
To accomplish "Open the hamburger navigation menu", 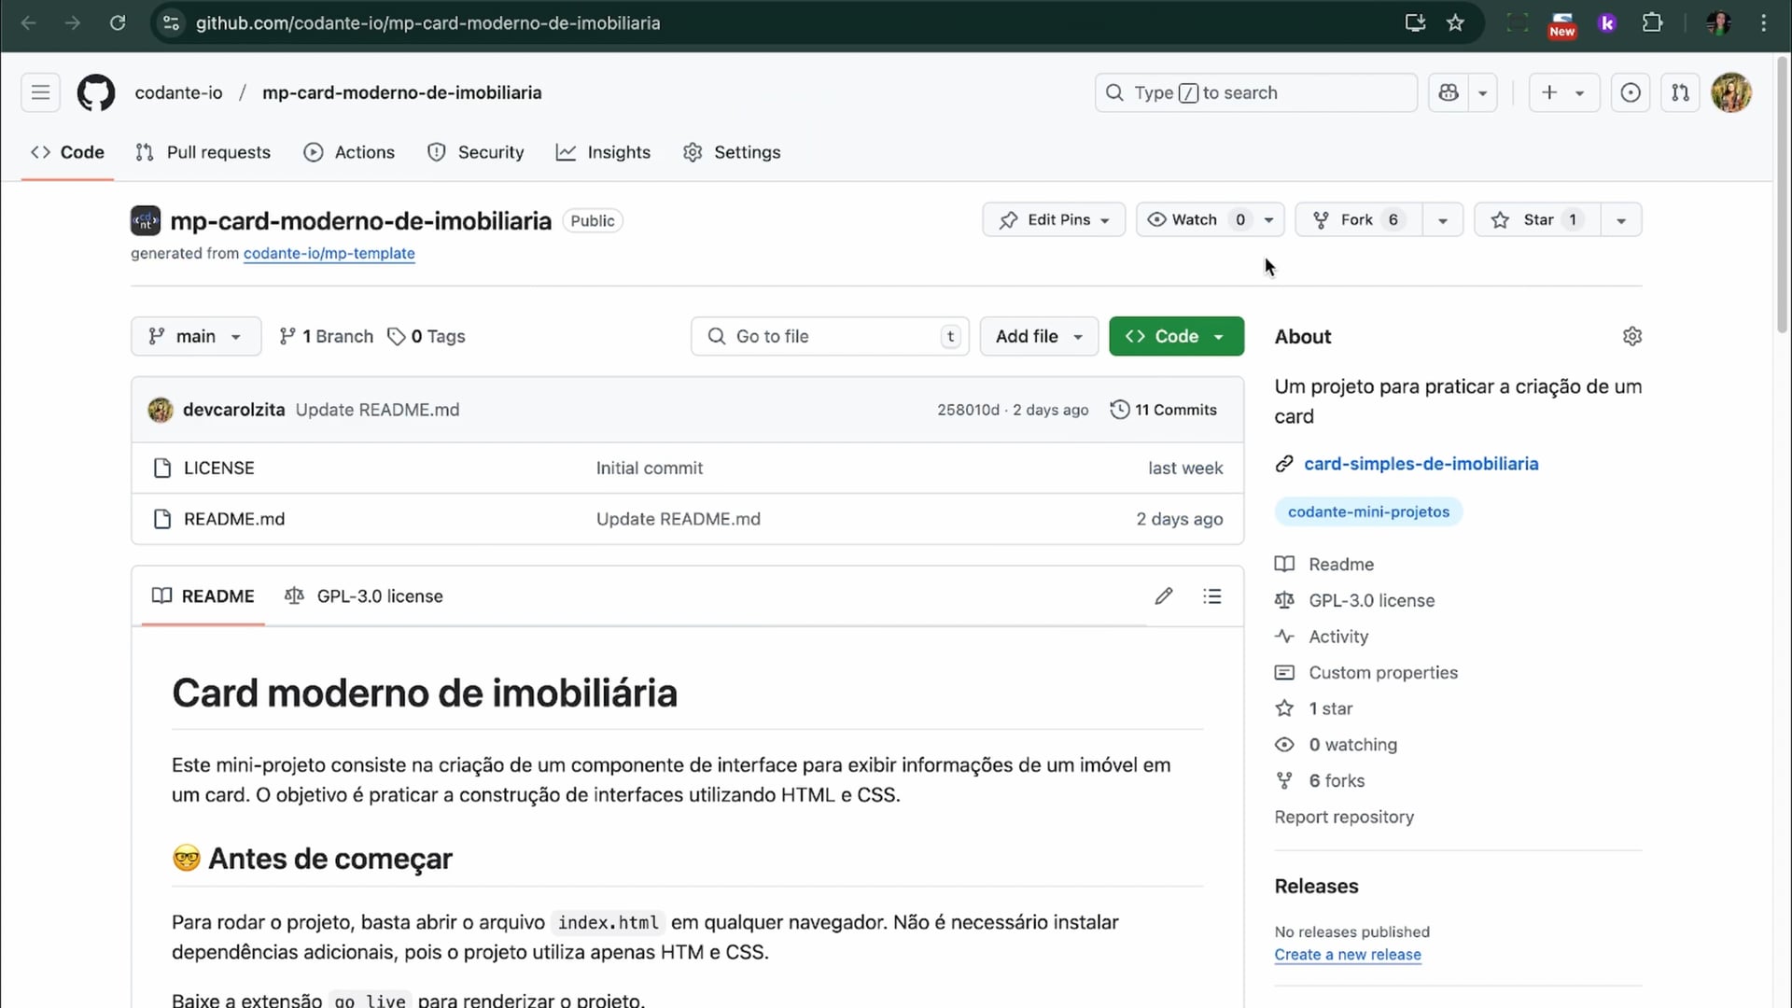I will point(40,92).
